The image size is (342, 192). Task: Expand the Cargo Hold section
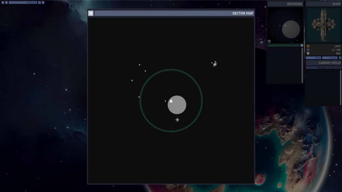(x=324, y=63)
